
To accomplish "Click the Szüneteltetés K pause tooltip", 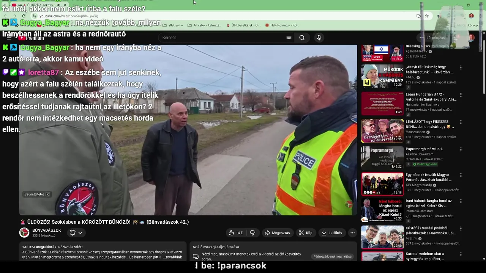I will (x=37, y=194).
